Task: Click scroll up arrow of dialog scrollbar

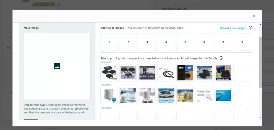Action: point(261,24)
